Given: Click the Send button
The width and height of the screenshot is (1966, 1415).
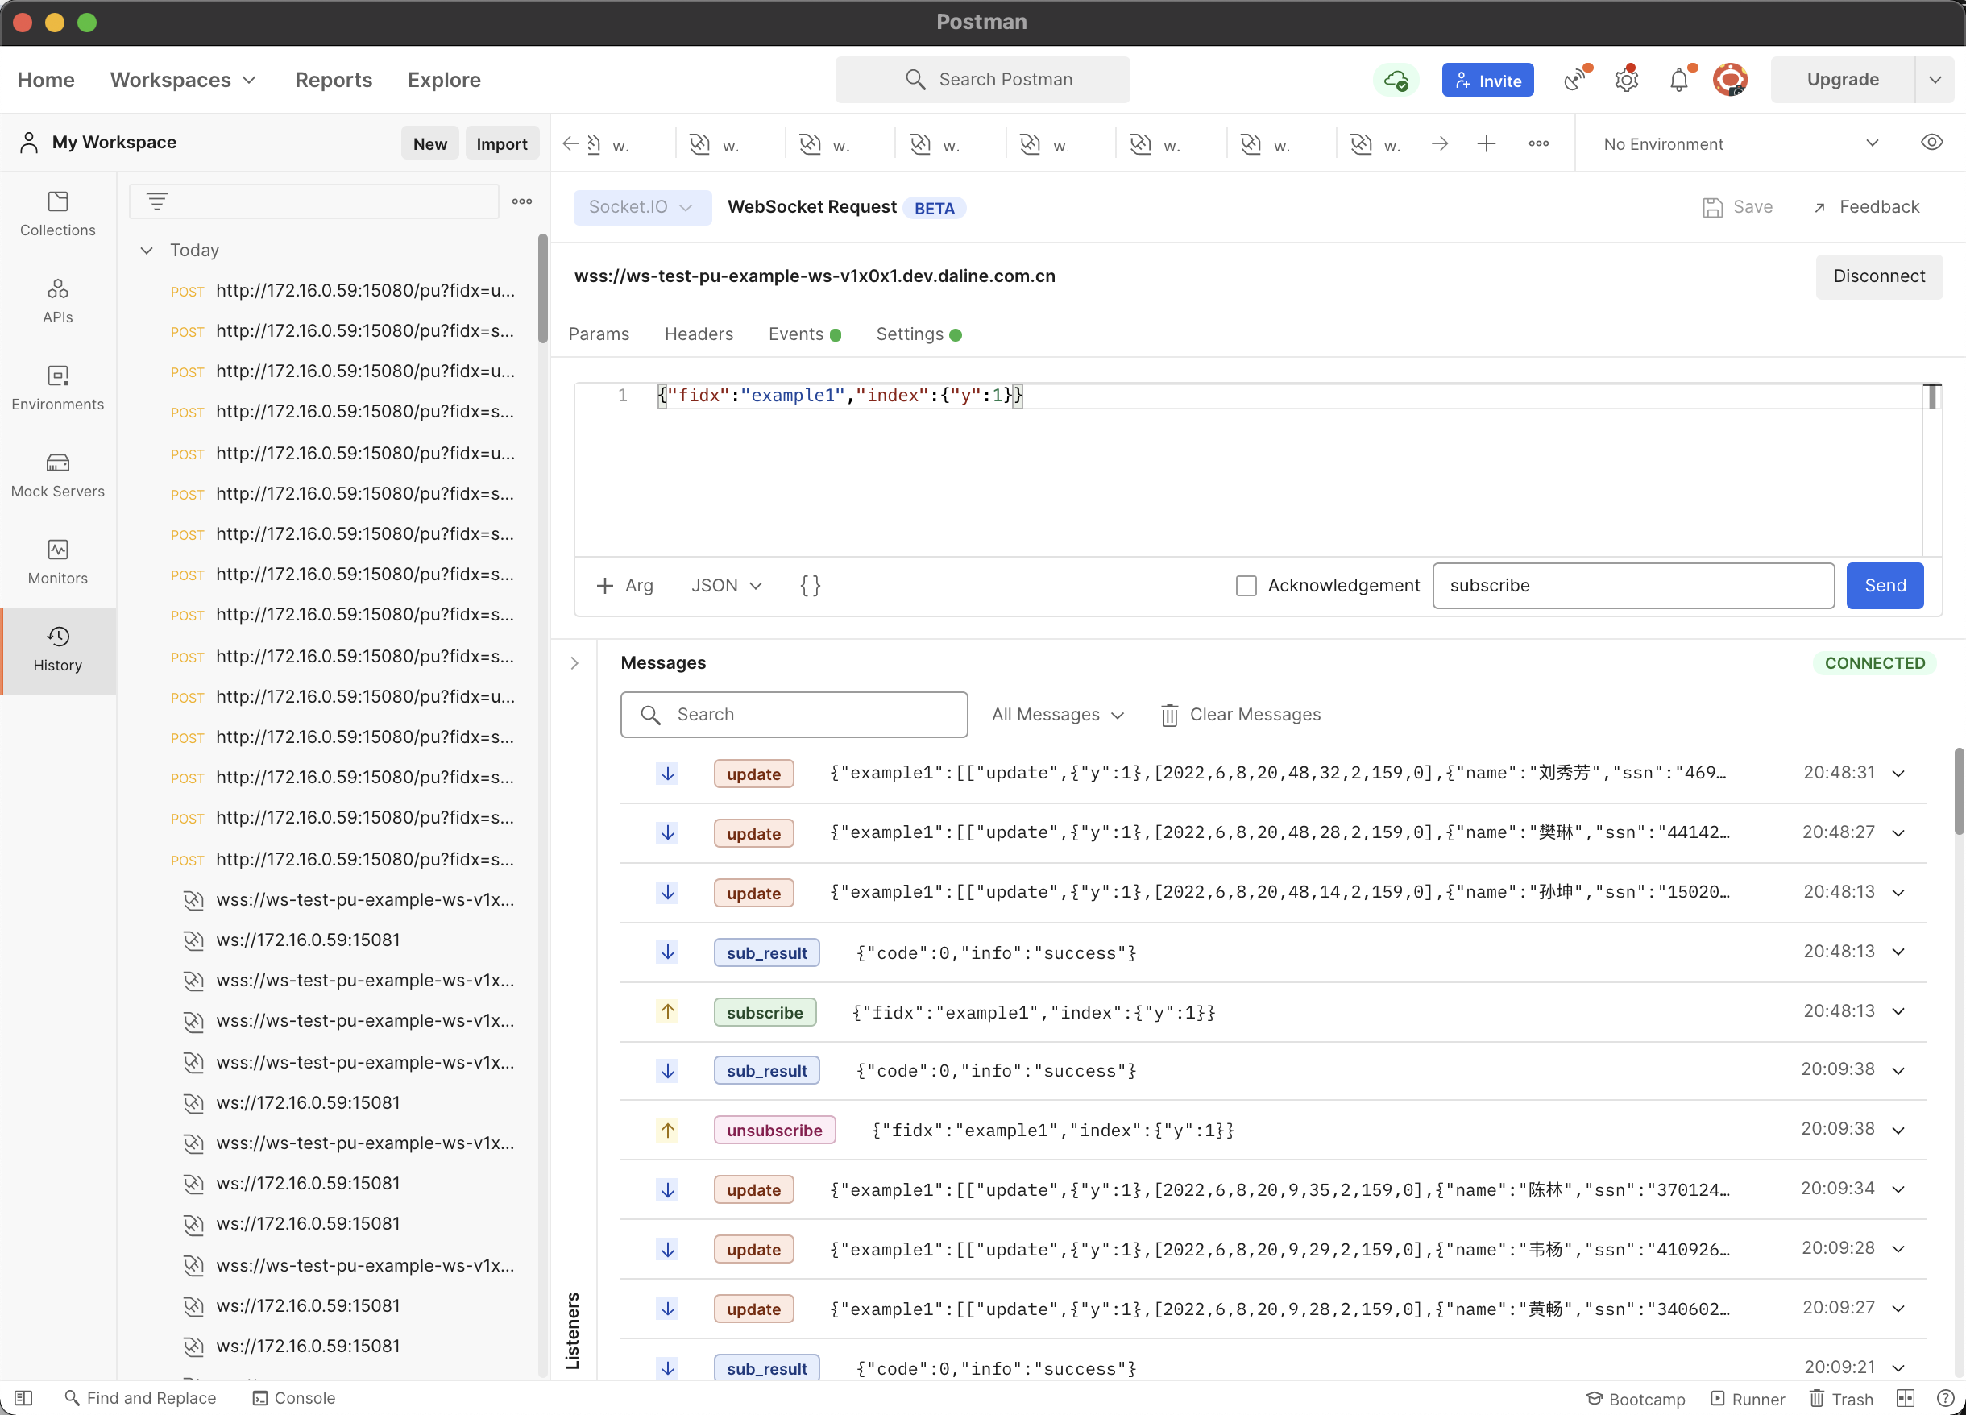Looking at the screenshot, I should click(x=1885, y=585).
